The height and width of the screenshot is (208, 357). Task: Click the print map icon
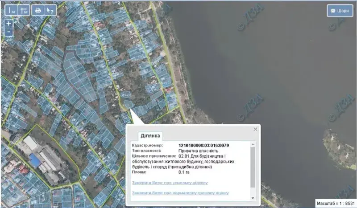tap(38, 10)
